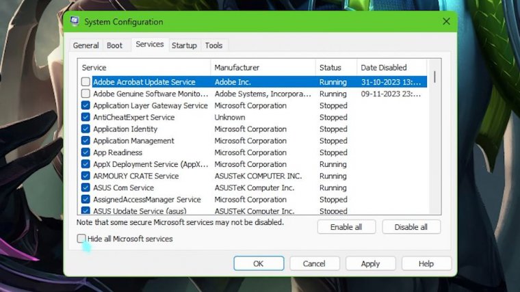Uncheck the AntiCheatExpert Service checkbox
The width and height of the screenshot is (520, 292).
coord(86,117)
